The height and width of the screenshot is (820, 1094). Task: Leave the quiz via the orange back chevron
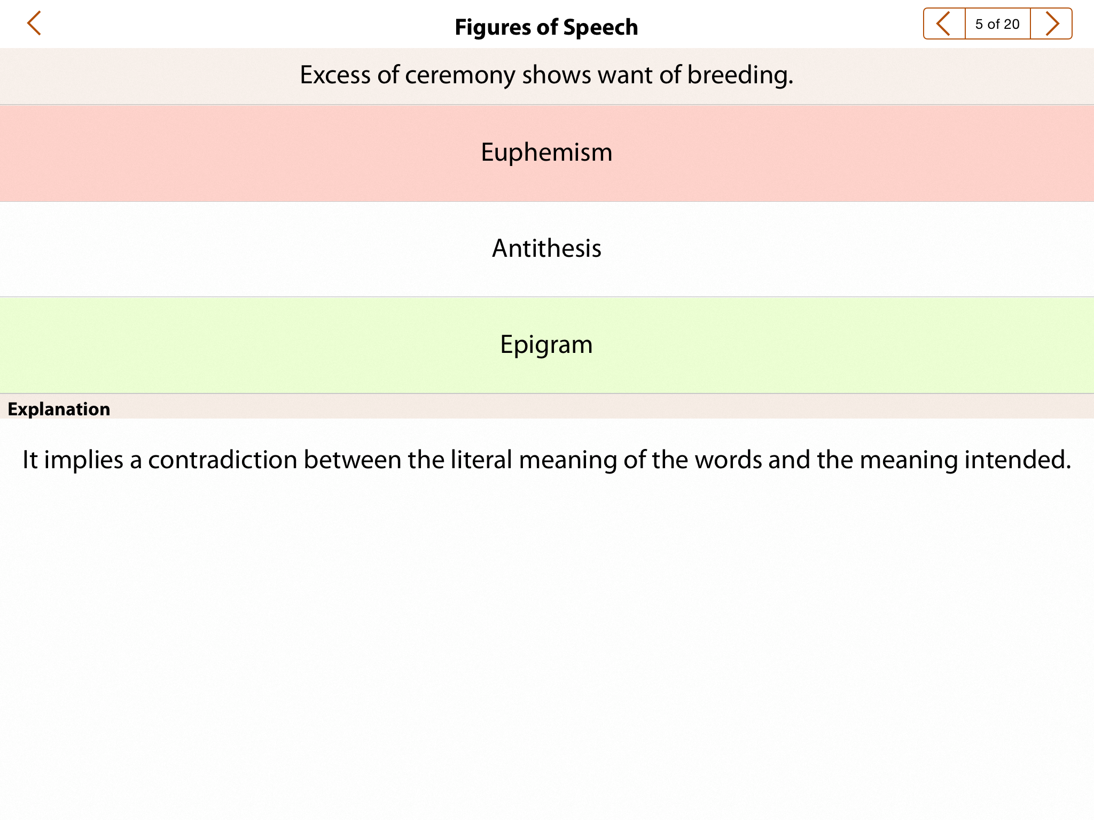(x=34, y=24)
